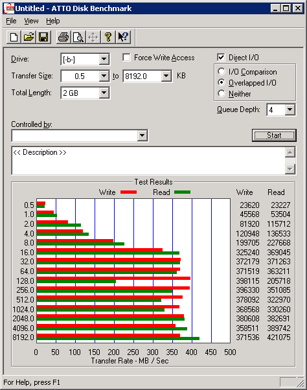Click inside the Description text box
Screen dimensions: 307x390
148,161
